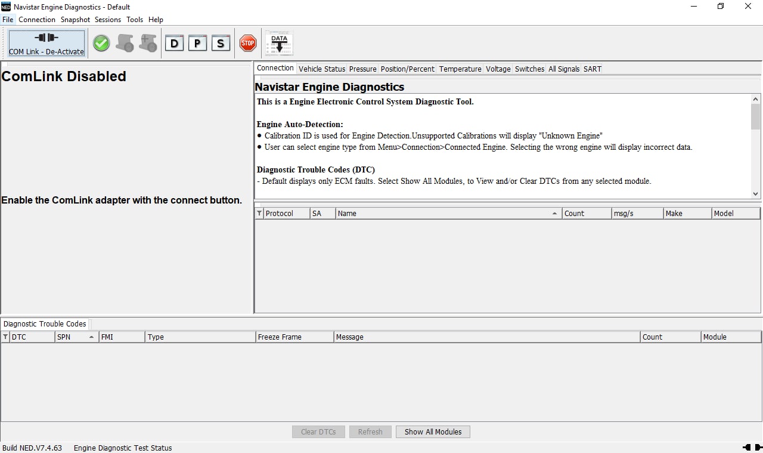Open the P window icon

tap(197, 44)
